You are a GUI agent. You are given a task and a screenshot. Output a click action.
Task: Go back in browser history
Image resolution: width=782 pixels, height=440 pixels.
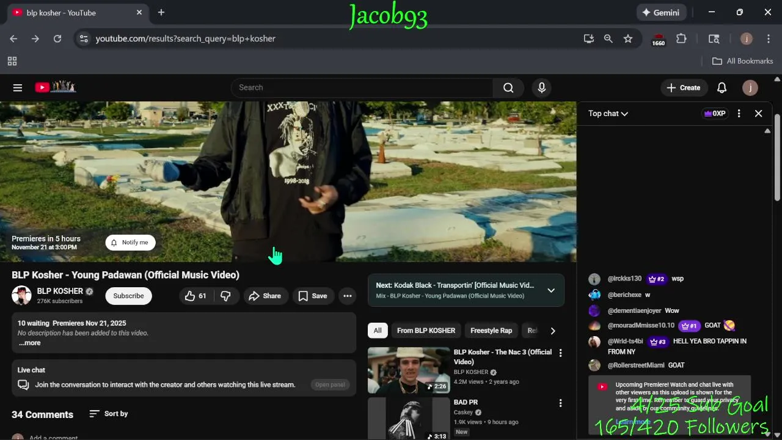(13, 38)
